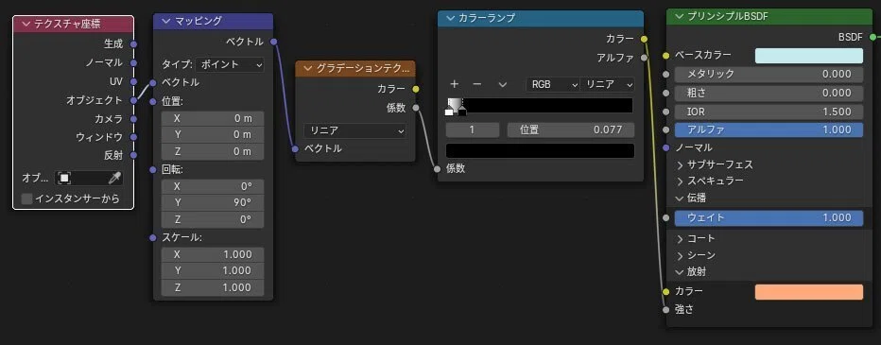This screenshot has height=345, width=881.
Task: Click the color ramp 係数 input socket
Action: pyautogui.click(x=438, y=168)
